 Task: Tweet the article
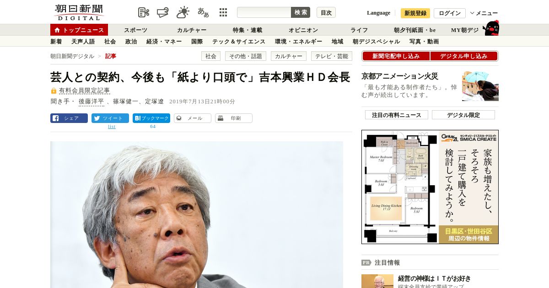(x=110, y=118)
